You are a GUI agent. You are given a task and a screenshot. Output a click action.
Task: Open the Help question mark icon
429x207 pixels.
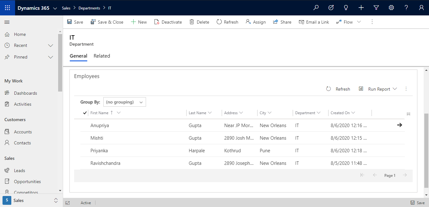(x=406, y=8)
